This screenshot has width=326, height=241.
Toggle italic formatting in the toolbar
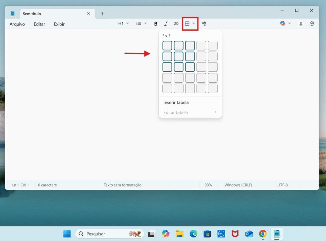166,24
